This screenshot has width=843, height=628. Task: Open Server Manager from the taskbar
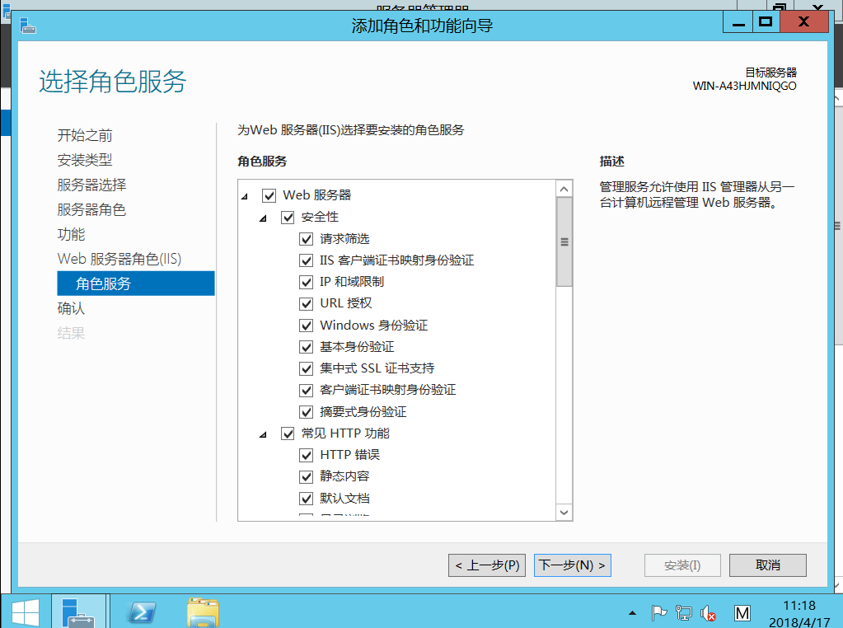[78, 612]
